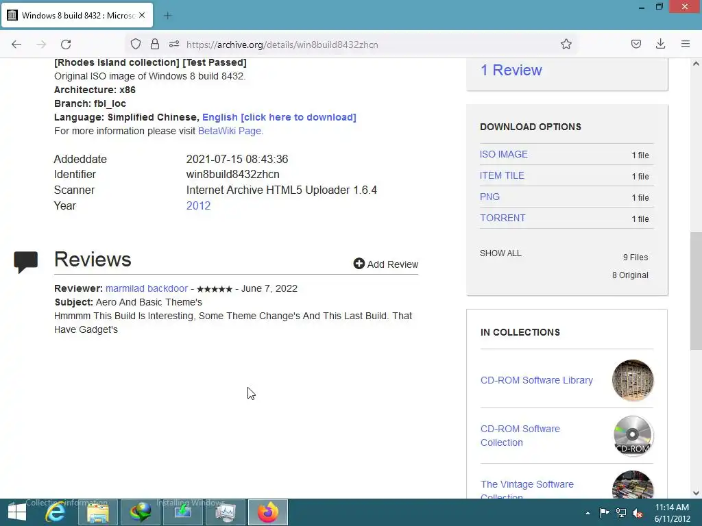This screenshot has height=526, width=702.
Task: Click the identifier win8build8432zhcn text
Action: tap(233, 175)
